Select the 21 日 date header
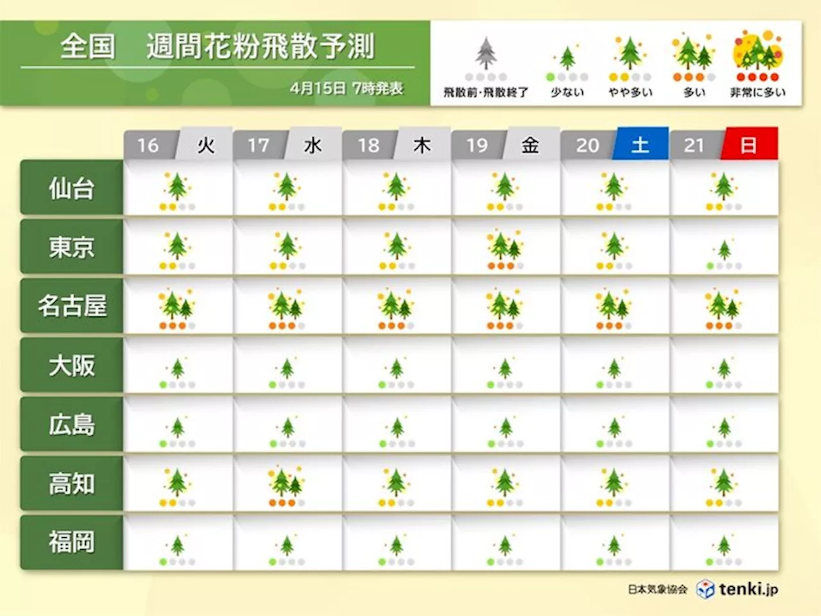The height and width of the screenshot is (616, 821). tap(724, 144)
